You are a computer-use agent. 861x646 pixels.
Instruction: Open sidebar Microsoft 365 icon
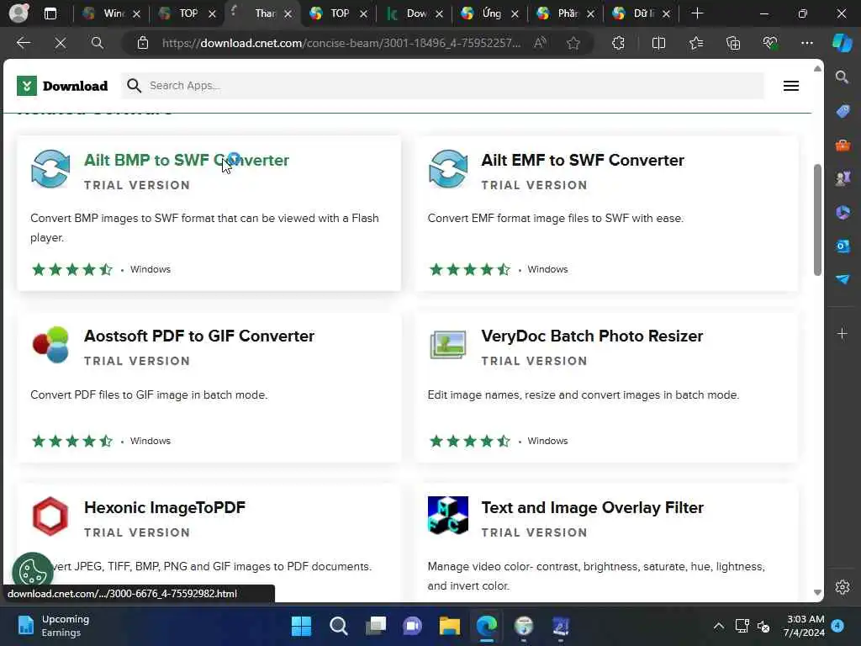click(843, 212)
